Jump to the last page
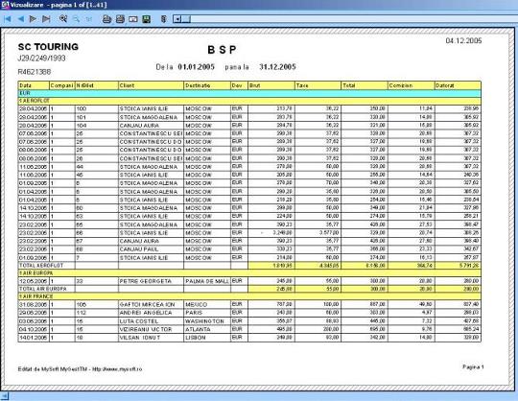The width and height of the screenshot is (518, 401). [x=46, y=19]
